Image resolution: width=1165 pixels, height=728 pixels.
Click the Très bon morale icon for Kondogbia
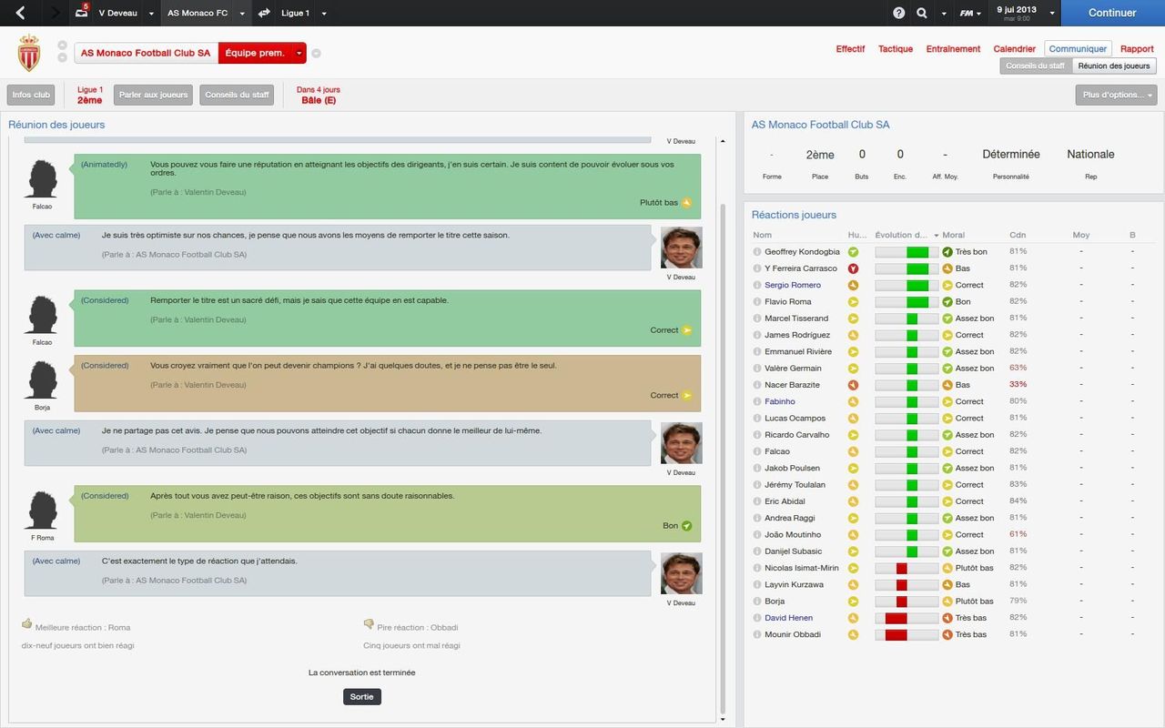[947, 252]
